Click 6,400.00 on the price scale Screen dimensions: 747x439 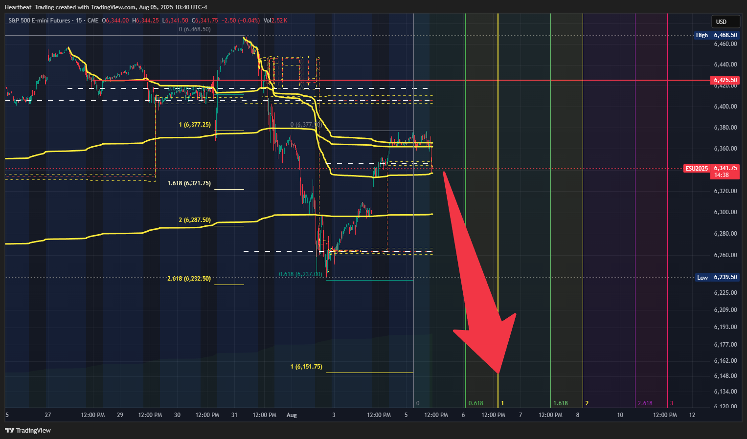pos(725,107)
